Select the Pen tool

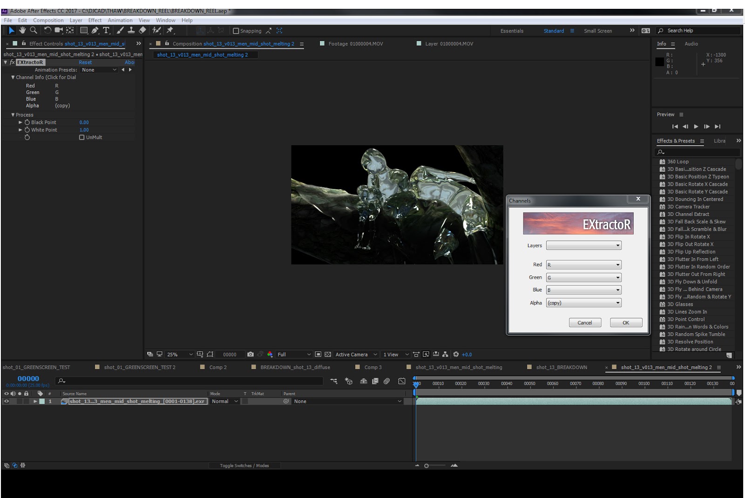point(95,30)
